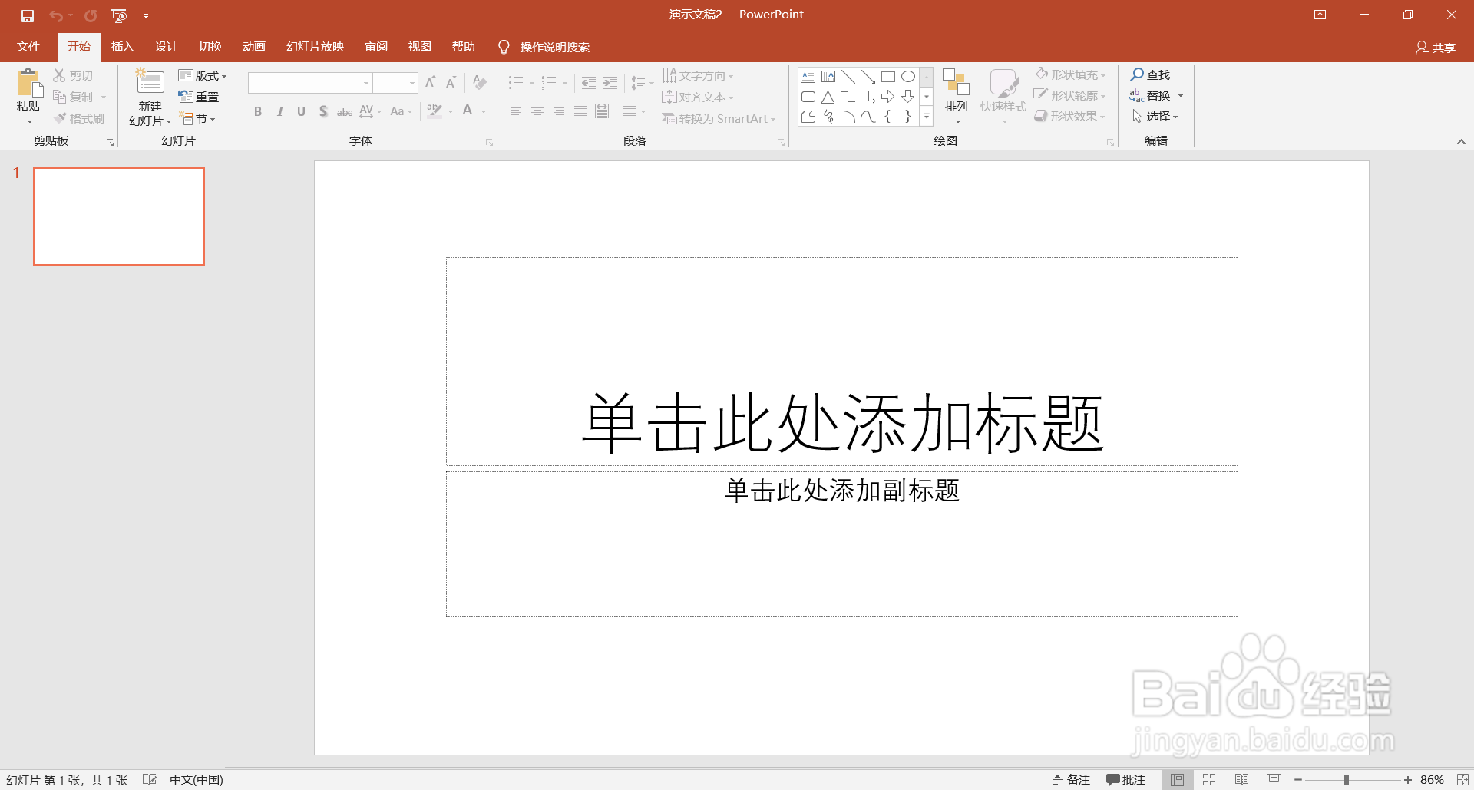Open the Layout (版式) dropdown

point(203,75)
